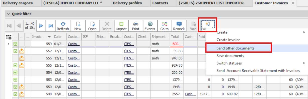Toggle the checkbox on invoice 555 row
308x99 pixels.
[15, 65]
